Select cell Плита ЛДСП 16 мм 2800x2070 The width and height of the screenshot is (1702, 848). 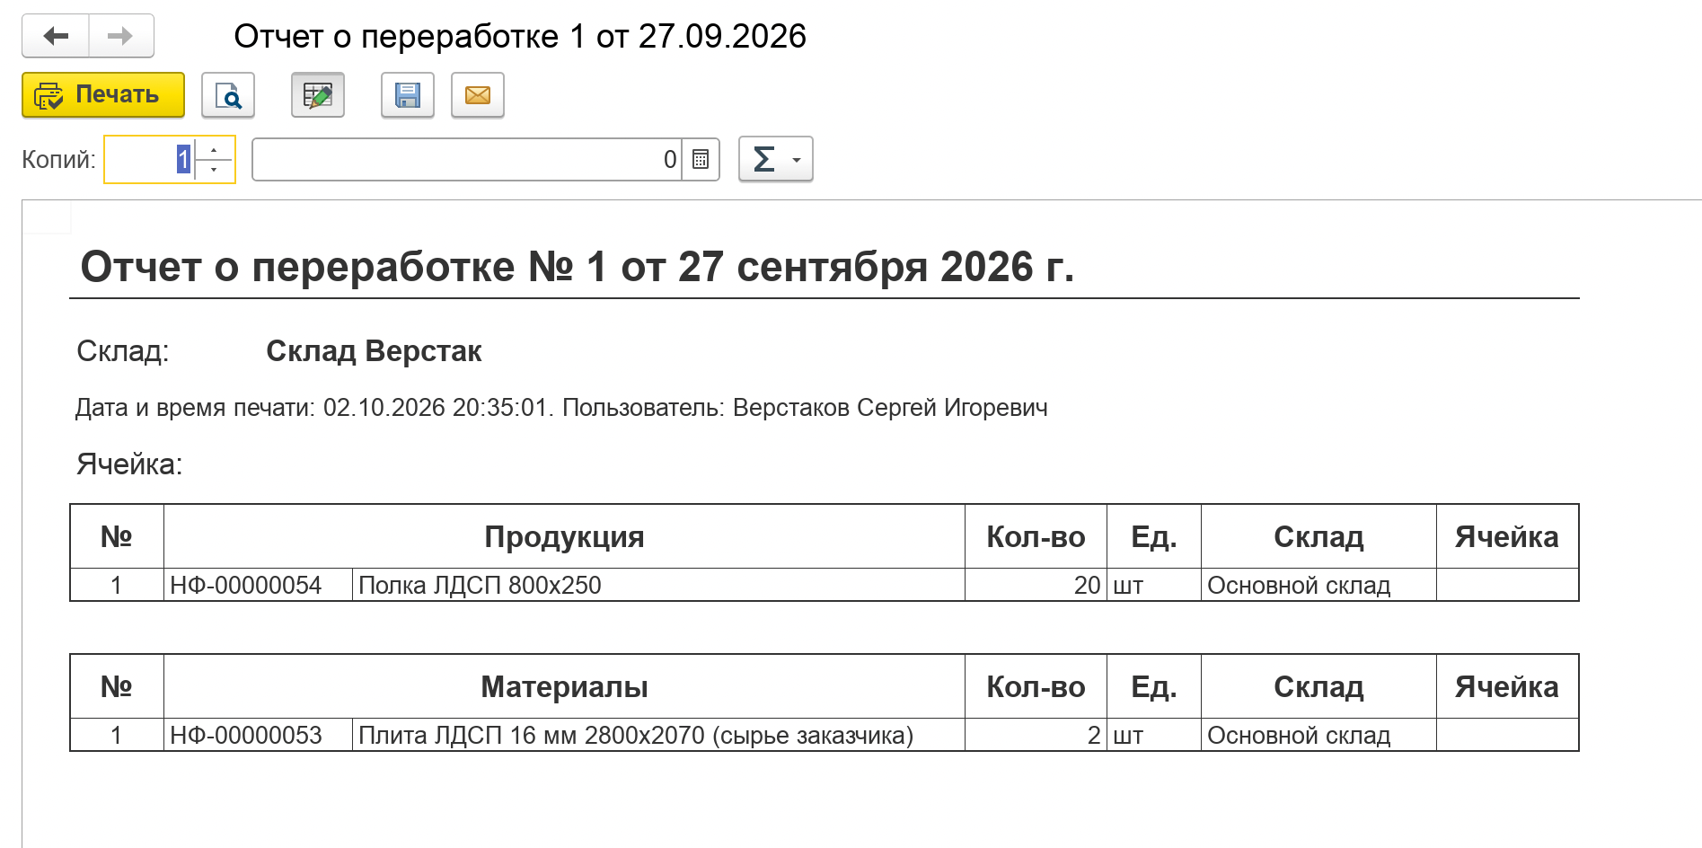coord(658,736)
